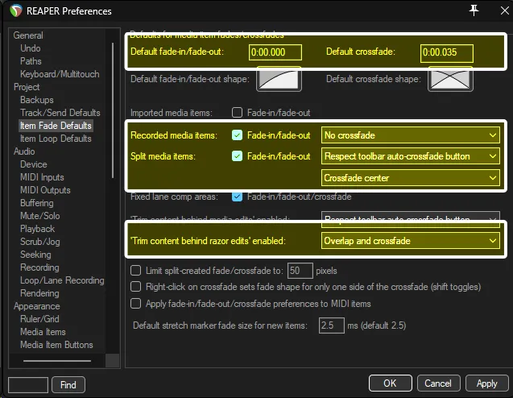The image size is (513, 398).
Task: Click the Apply button
Action: (x=486, y=383)
